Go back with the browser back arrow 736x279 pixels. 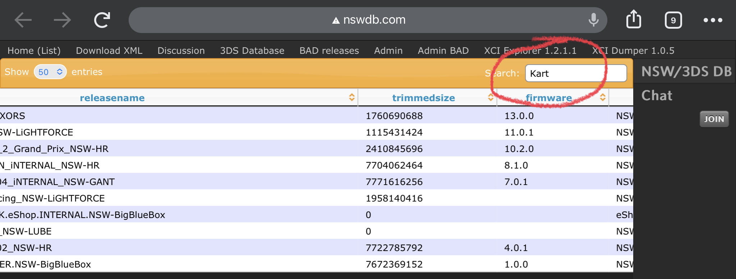[23, 20]
